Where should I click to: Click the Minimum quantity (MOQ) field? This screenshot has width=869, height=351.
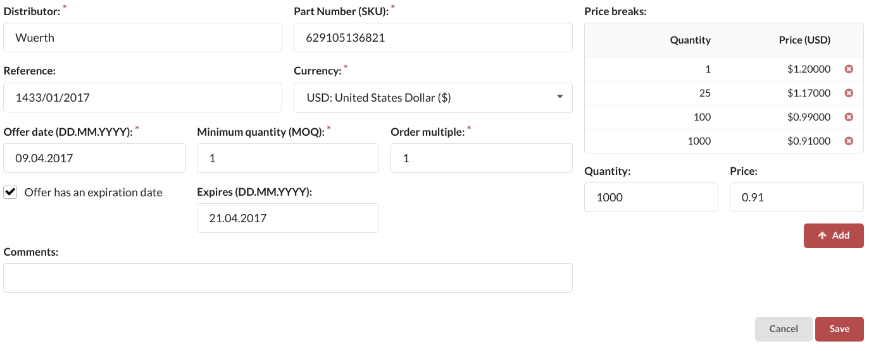tap(288, 158)
